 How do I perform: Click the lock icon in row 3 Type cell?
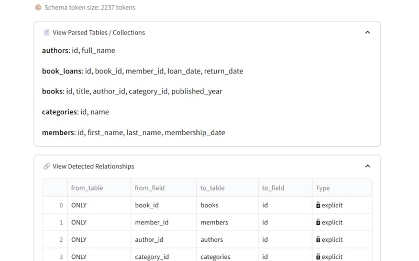click(x=318, y=256)
